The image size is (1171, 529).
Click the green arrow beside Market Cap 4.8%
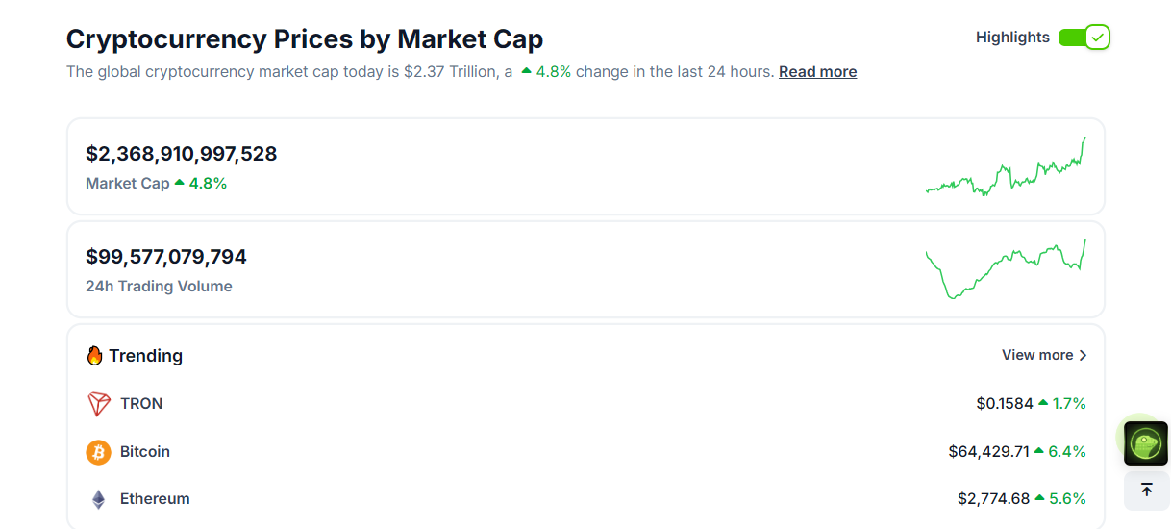(179, 183)
